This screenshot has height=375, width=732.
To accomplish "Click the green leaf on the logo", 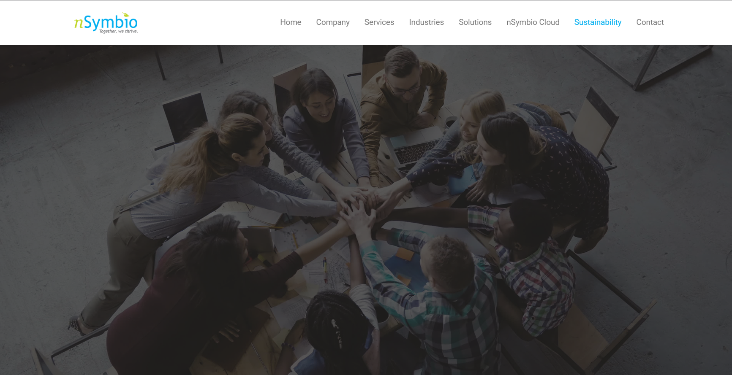I will point(125,15).
